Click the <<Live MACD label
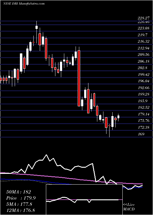 (129, 207)
